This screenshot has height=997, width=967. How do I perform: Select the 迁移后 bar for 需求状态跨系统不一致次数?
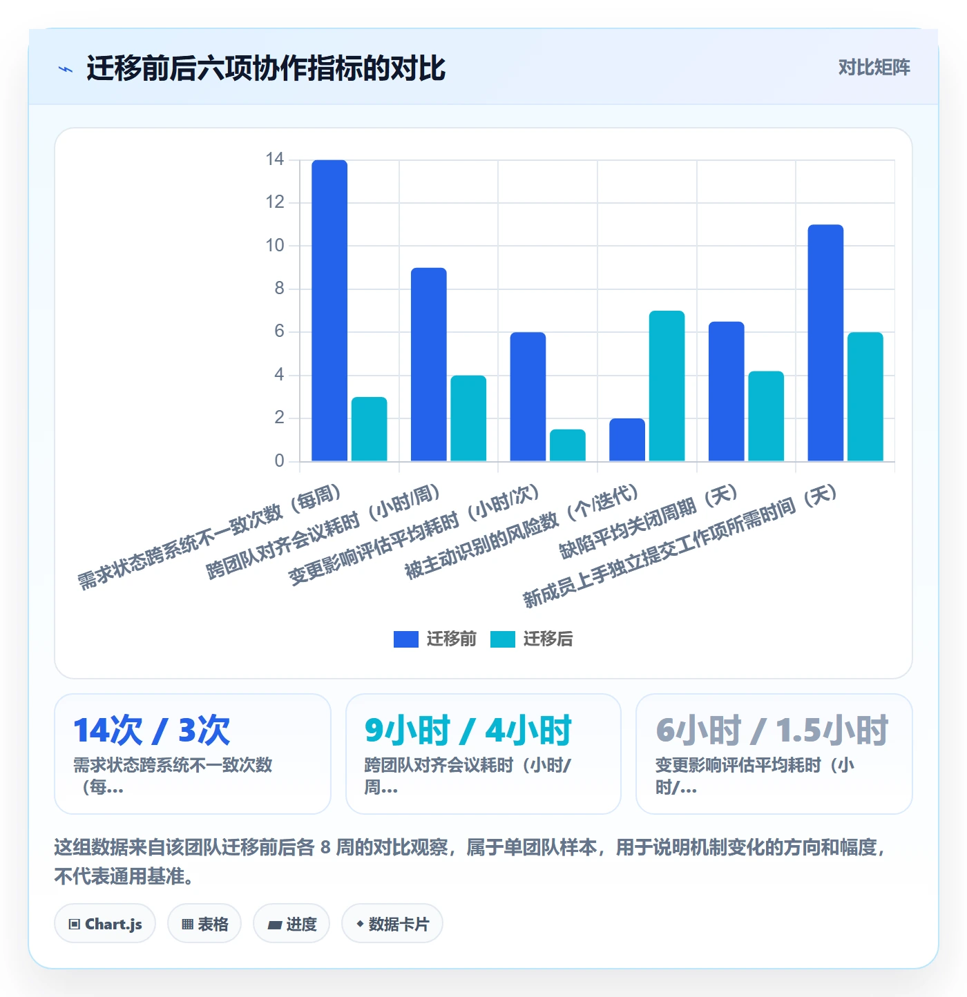(x=370, y=429)
